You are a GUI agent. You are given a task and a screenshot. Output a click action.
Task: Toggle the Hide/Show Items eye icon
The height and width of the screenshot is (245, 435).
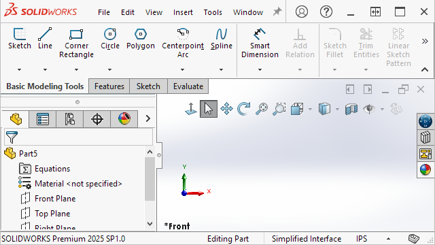pyautogui.click(x=369, y=109)
